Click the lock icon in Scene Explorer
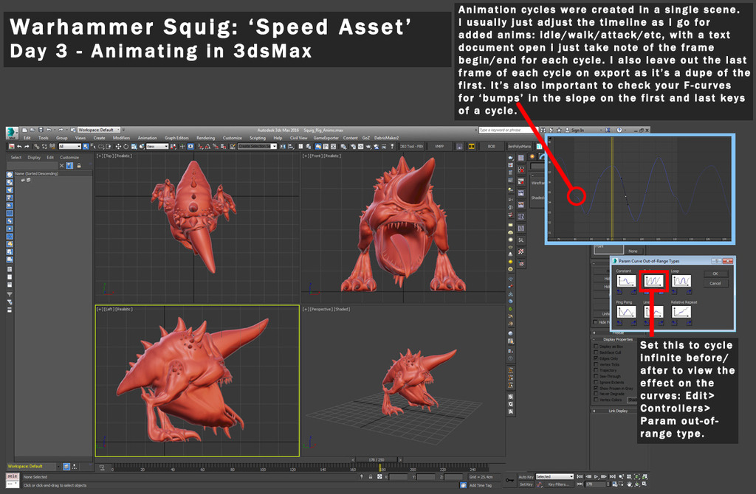Screen dimensions: 756x494 [79, 165]
